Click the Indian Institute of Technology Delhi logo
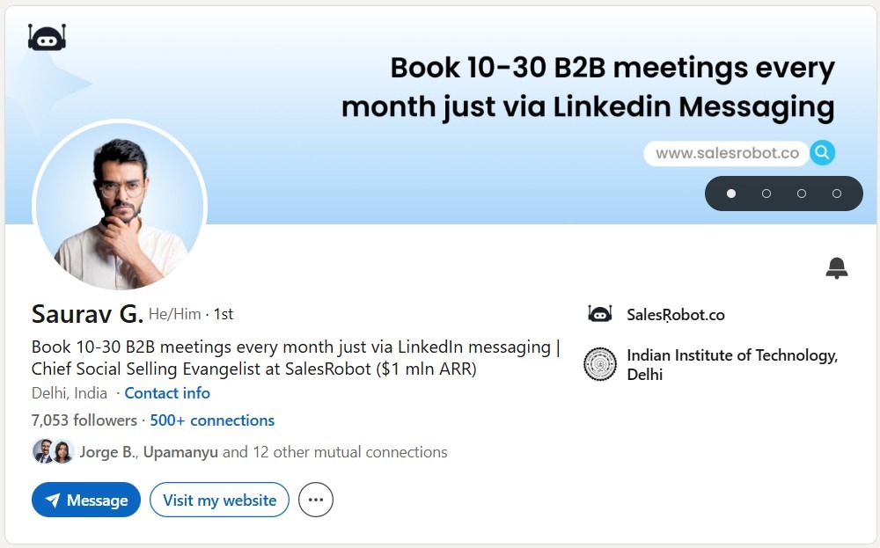Screen dimensions: 880x548 click(601, 365)
